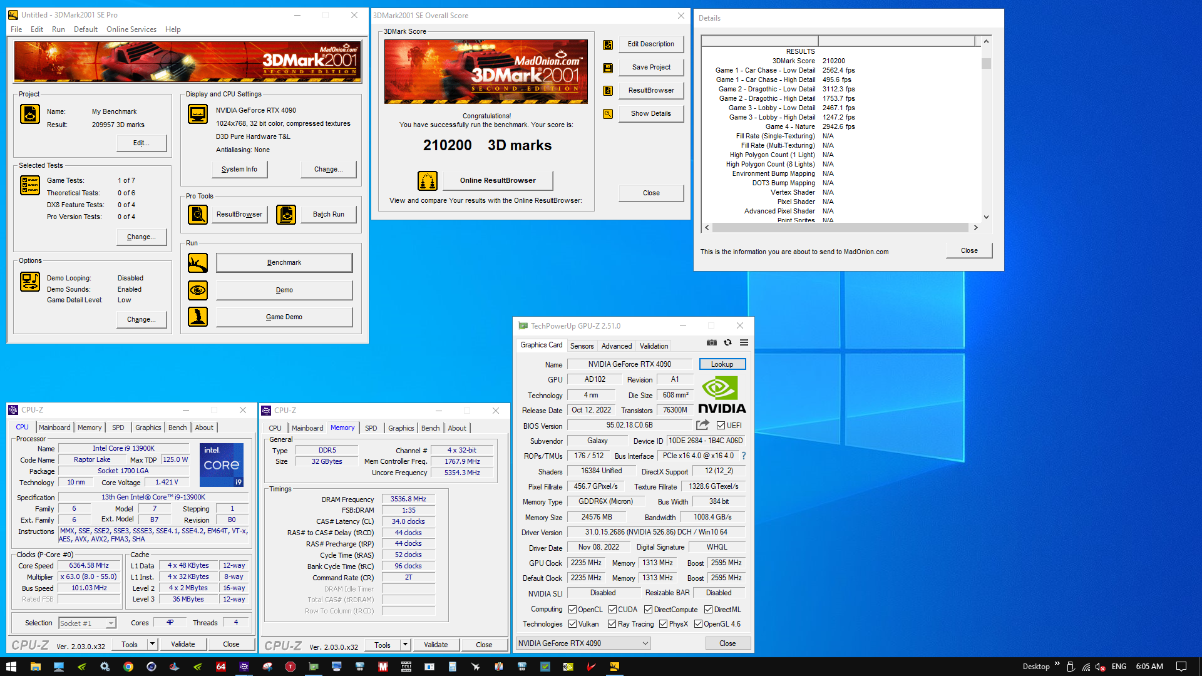Click the Demo eye icon
Screen dimensions: 1202x676
198,290
